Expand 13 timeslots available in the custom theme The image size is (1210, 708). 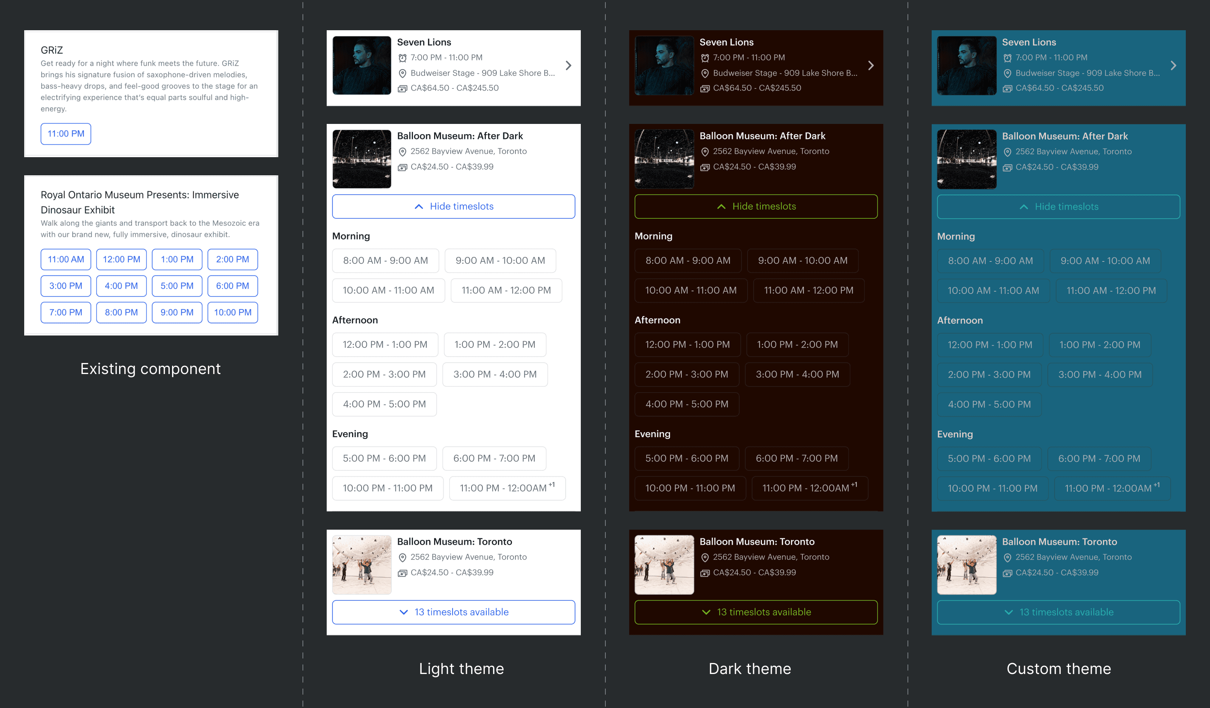1058,612
